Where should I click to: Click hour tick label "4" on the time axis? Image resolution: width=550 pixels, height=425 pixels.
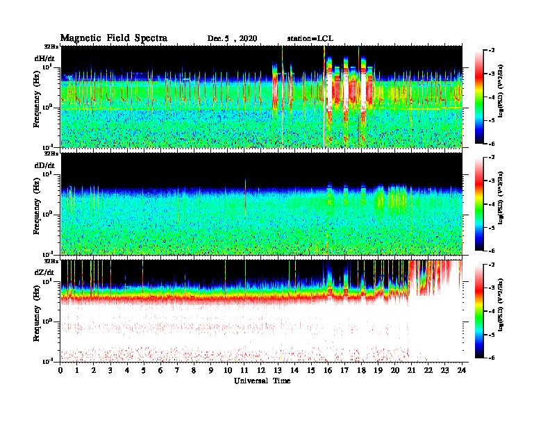click(127, 370)
